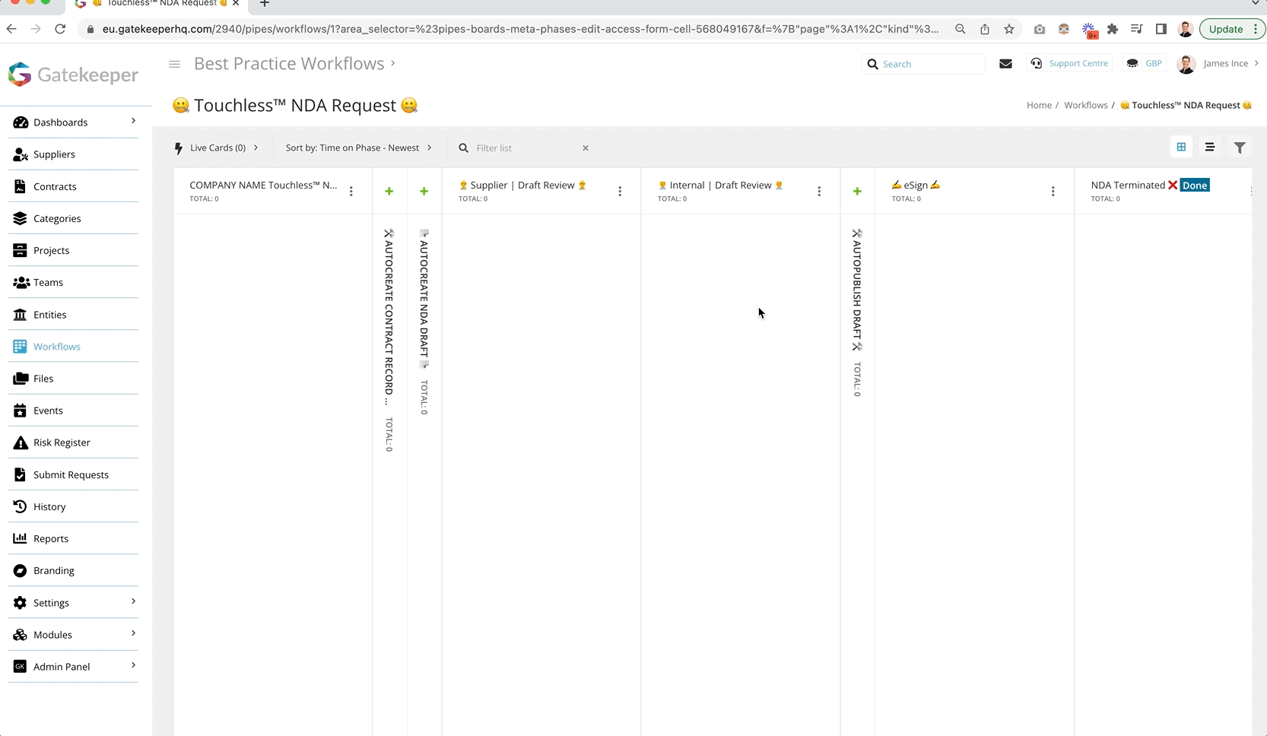Click the browser reload button
The height and width of the screenshot is (736, 1267).
coord(60,29)
